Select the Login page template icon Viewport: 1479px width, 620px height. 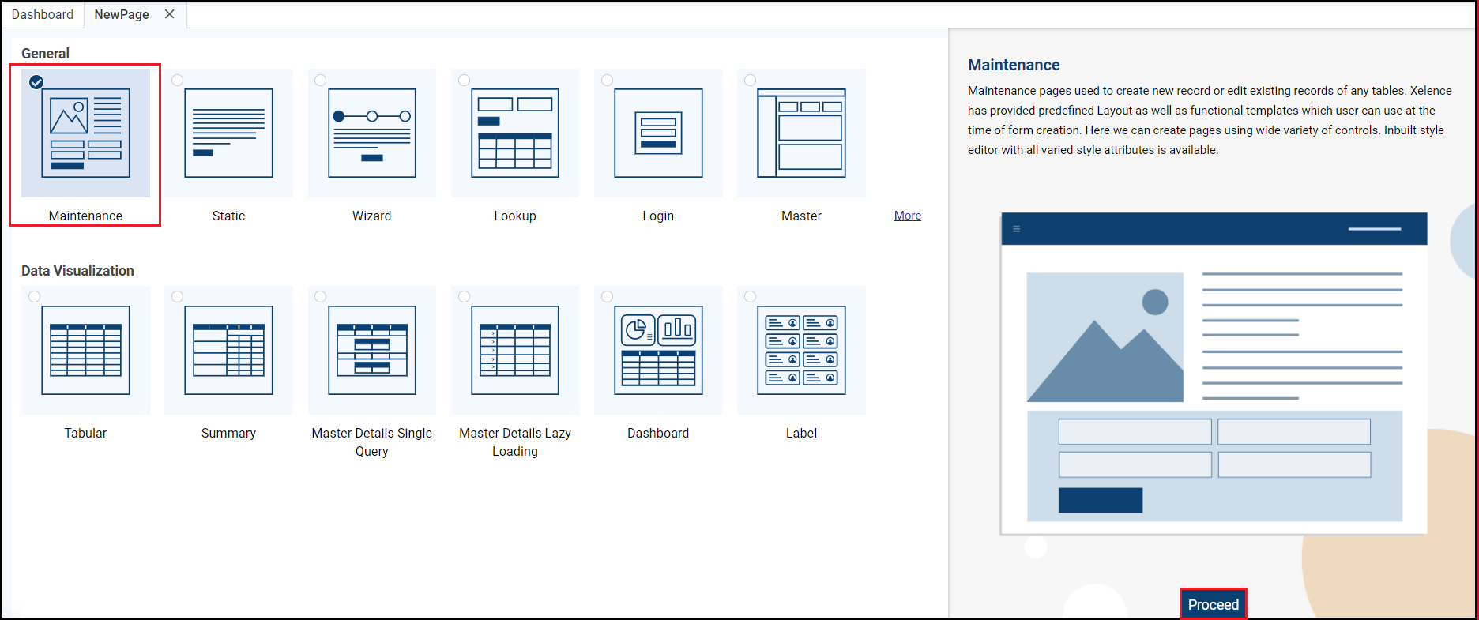click(658, 133)
